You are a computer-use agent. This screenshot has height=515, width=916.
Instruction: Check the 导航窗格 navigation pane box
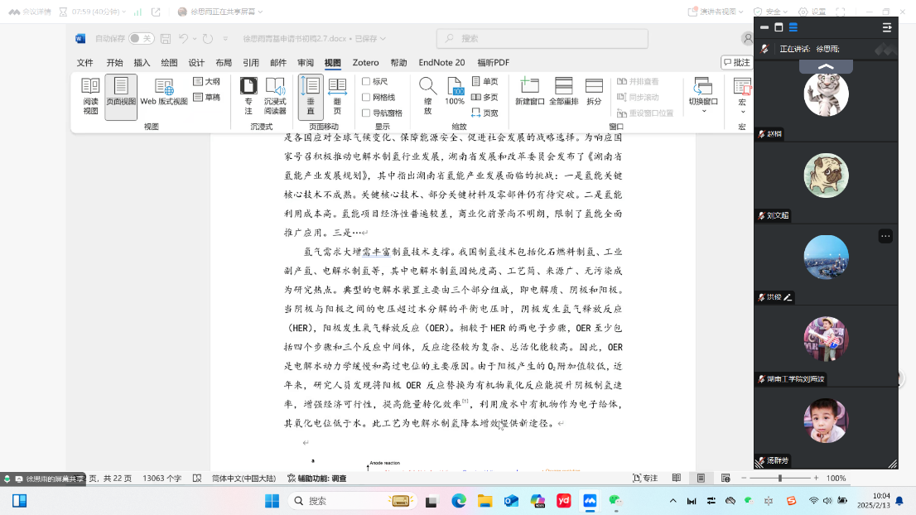coord(366,113)
